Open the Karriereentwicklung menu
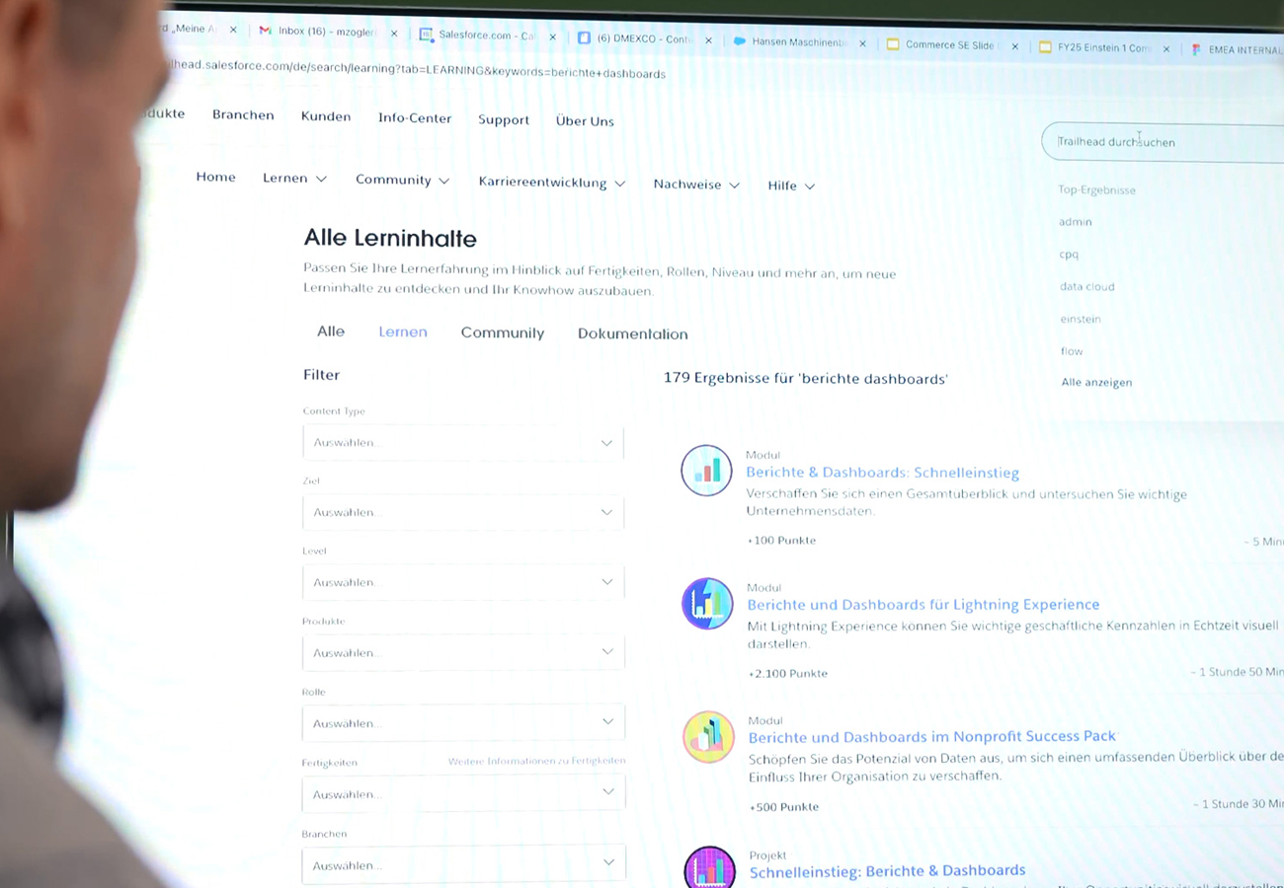1284x888 pixels. 552,183
